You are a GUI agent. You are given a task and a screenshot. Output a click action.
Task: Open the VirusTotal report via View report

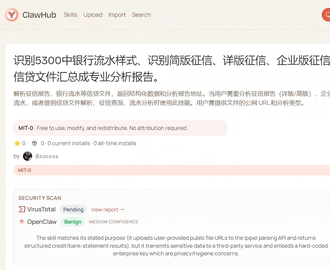105,210
